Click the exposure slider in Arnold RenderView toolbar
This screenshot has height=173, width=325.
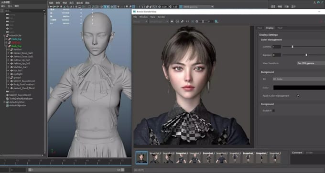(x=203, y=21)
